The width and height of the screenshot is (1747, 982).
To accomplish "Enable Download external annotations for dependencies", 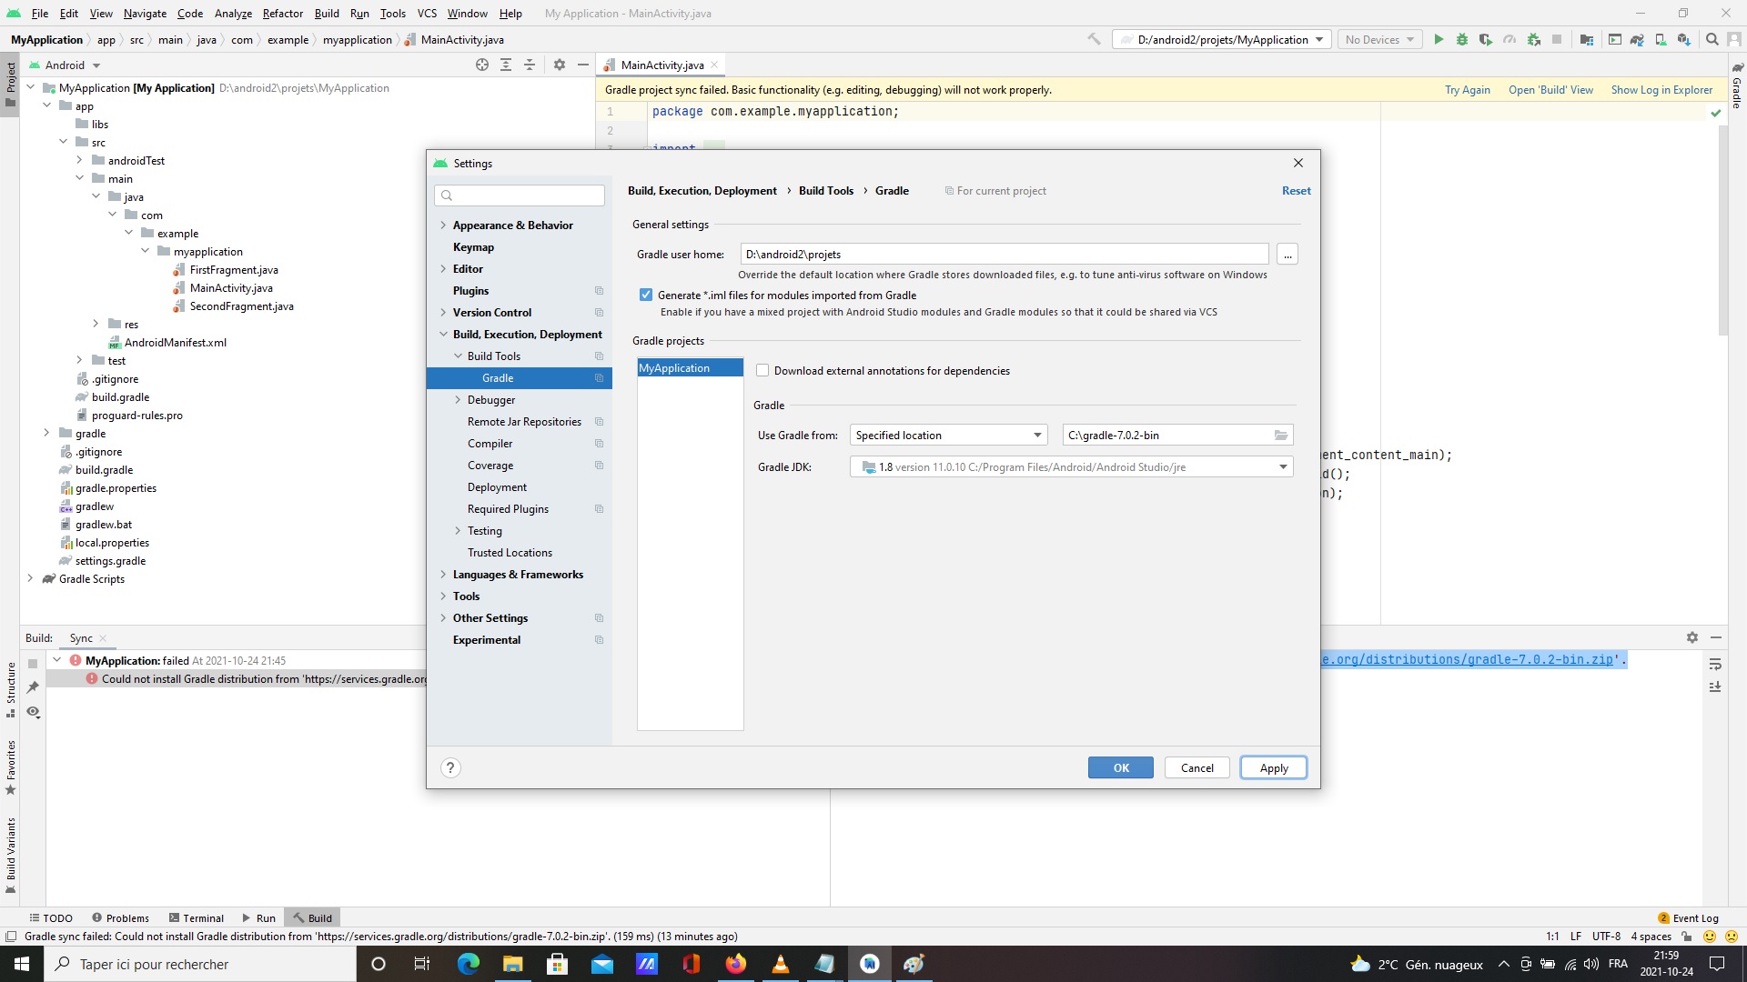I will (x=762, y=370).
